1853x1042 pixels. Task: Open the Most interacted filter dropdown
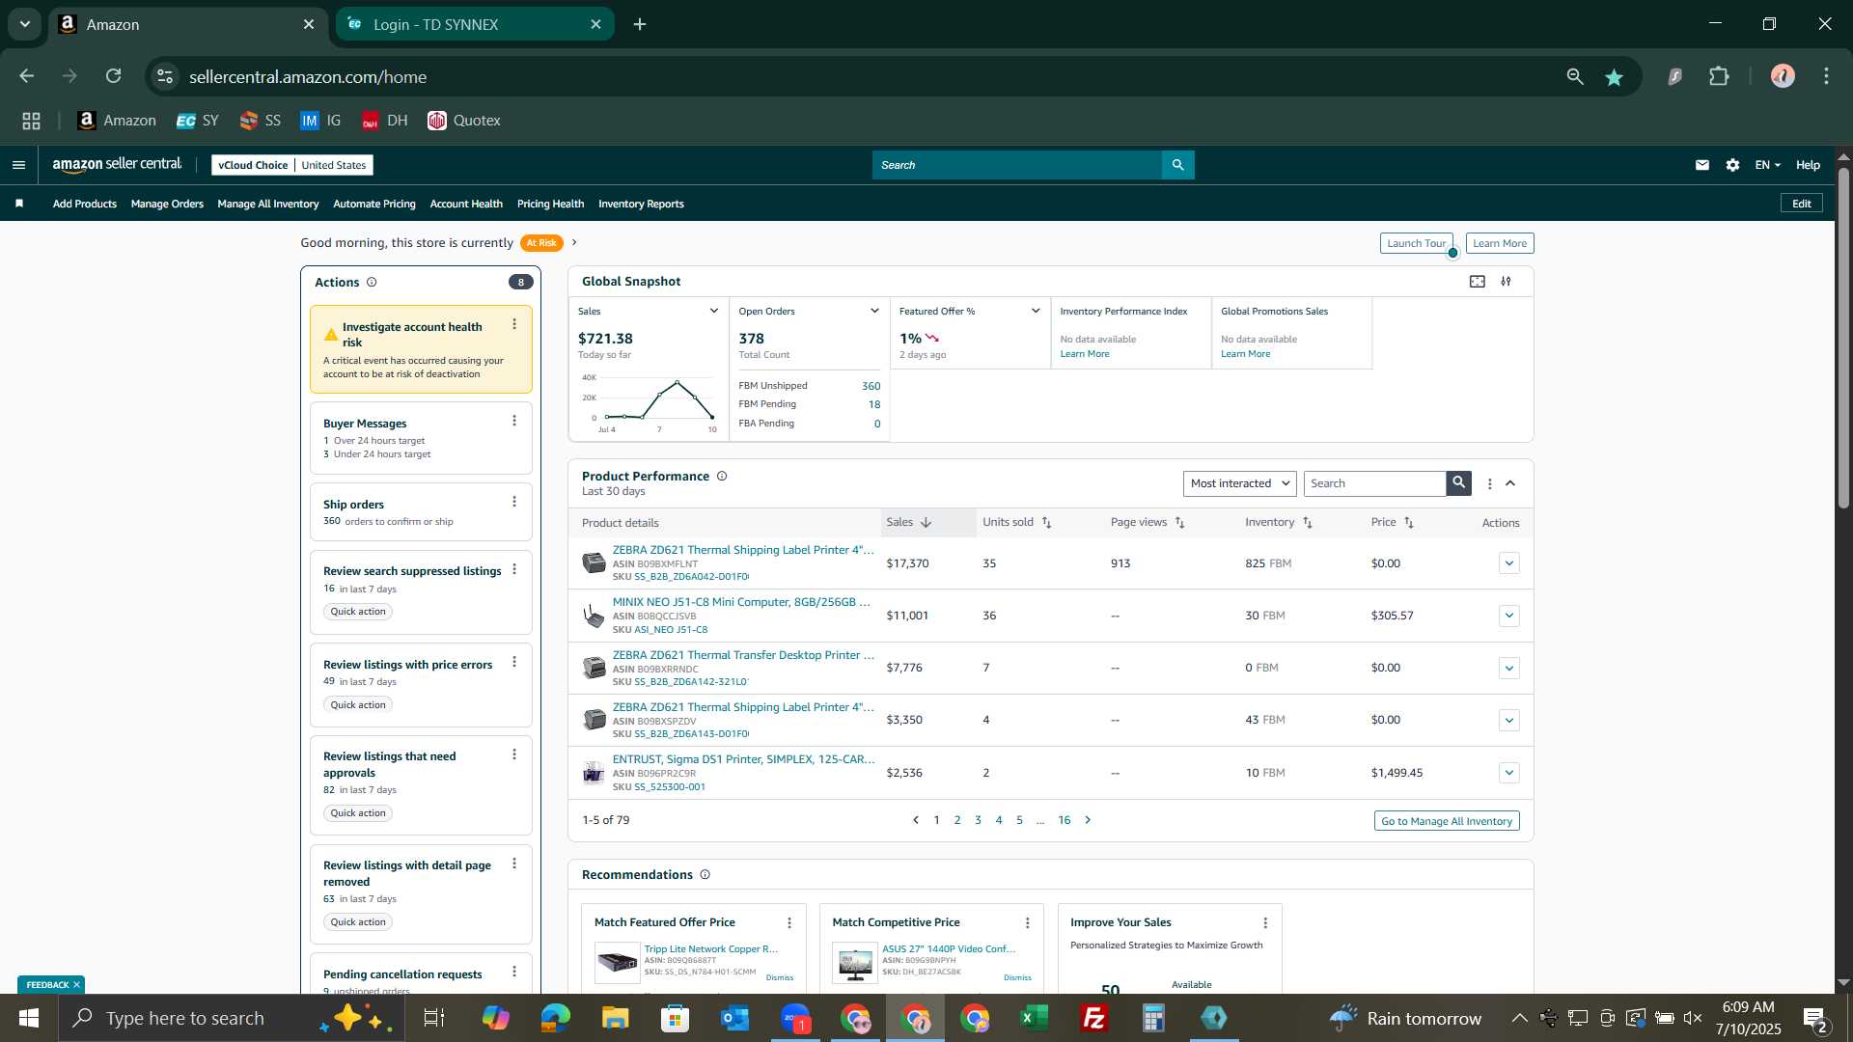[1239, 483]
